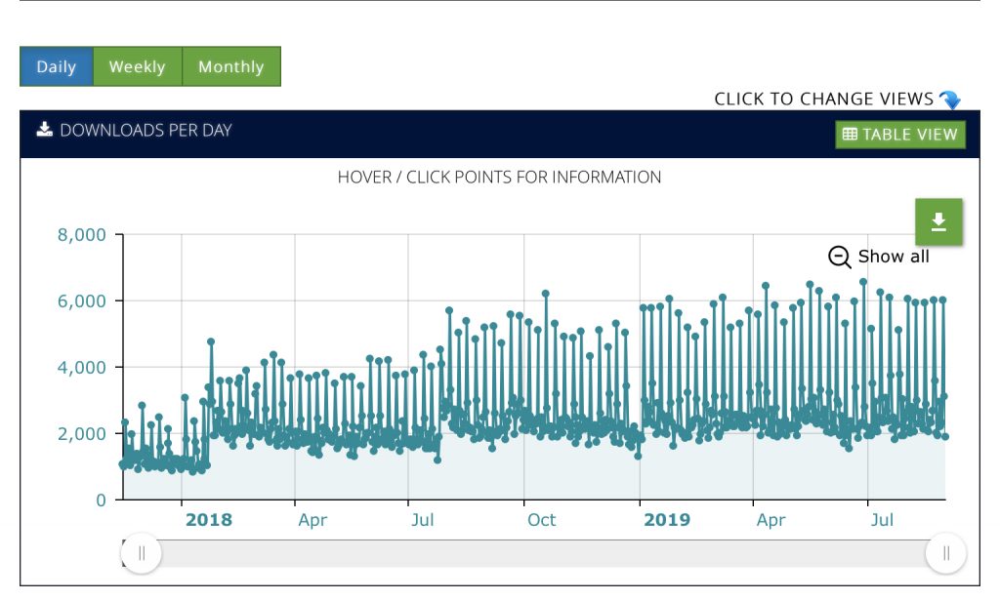
Task: Click the CLICK TO CHANGE VIEWS text
Action: [823, 99]
